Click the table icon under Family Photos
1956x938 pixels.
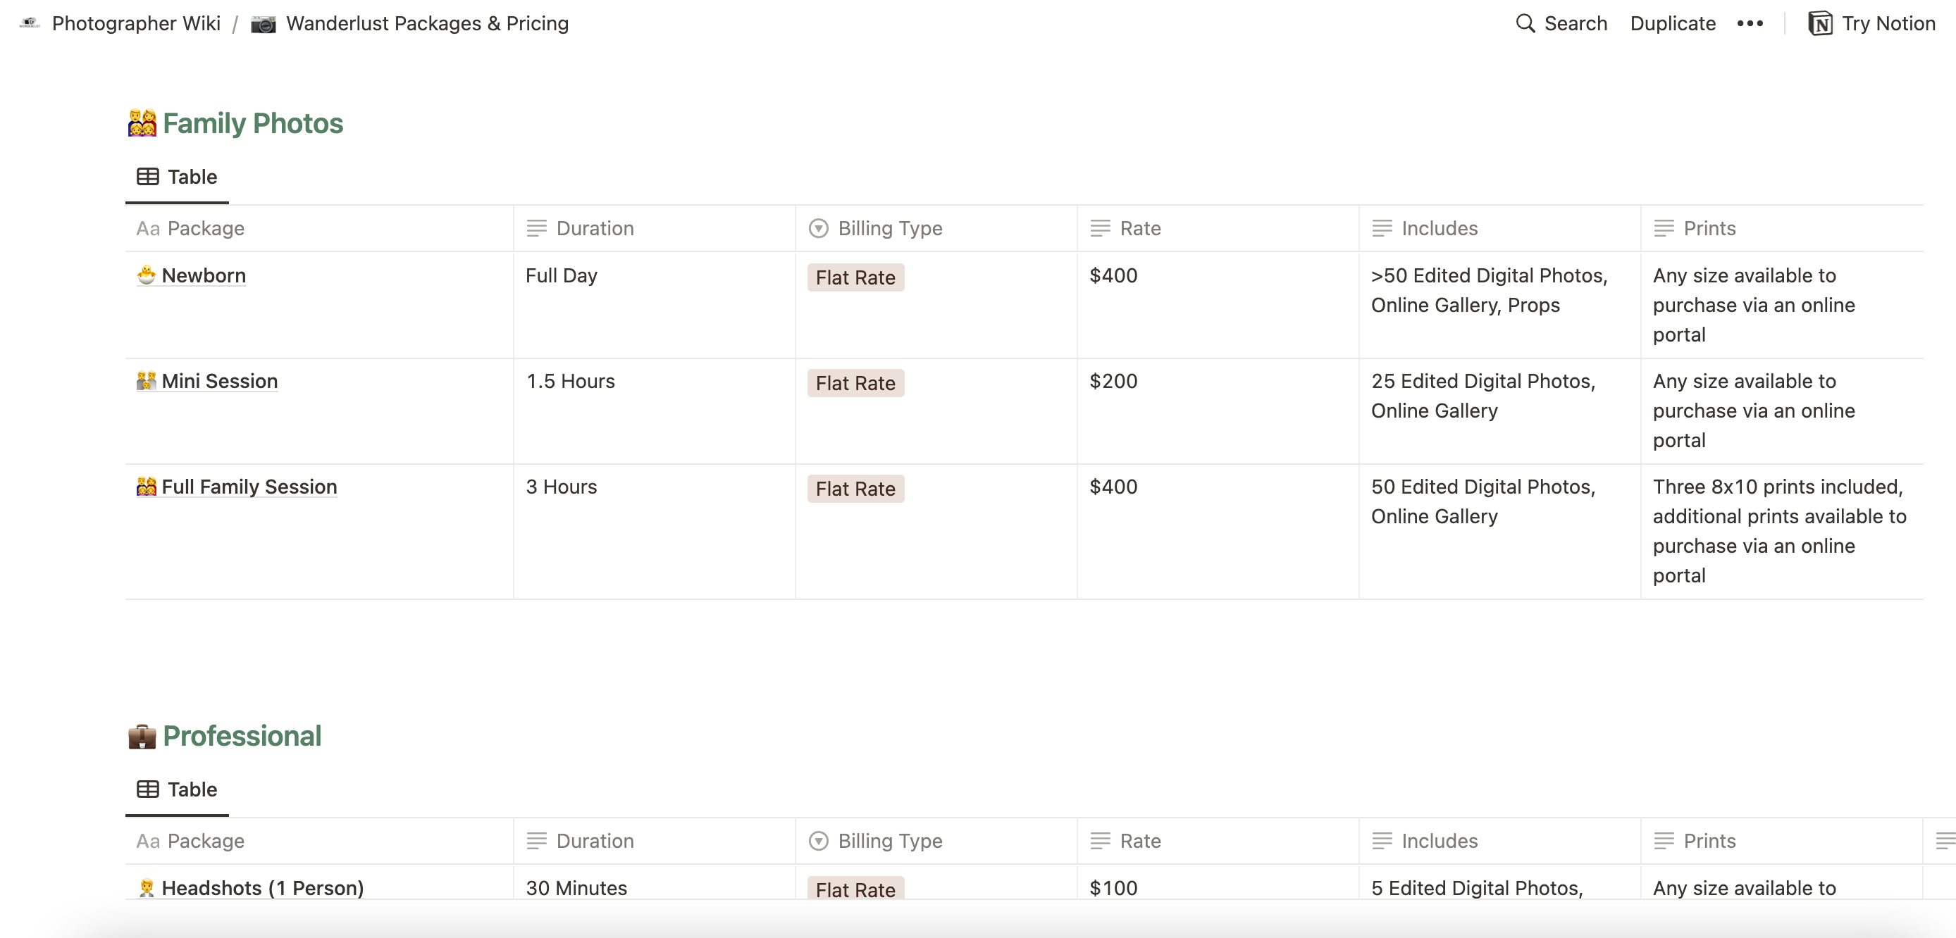[x=147, y=177]
